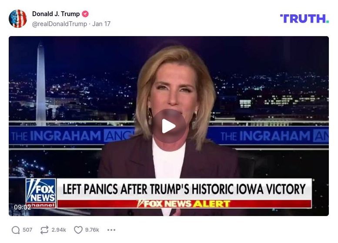Click The Ingraham Angle banner on left
This screenshot has width=338, height=243.
[72, 136]
